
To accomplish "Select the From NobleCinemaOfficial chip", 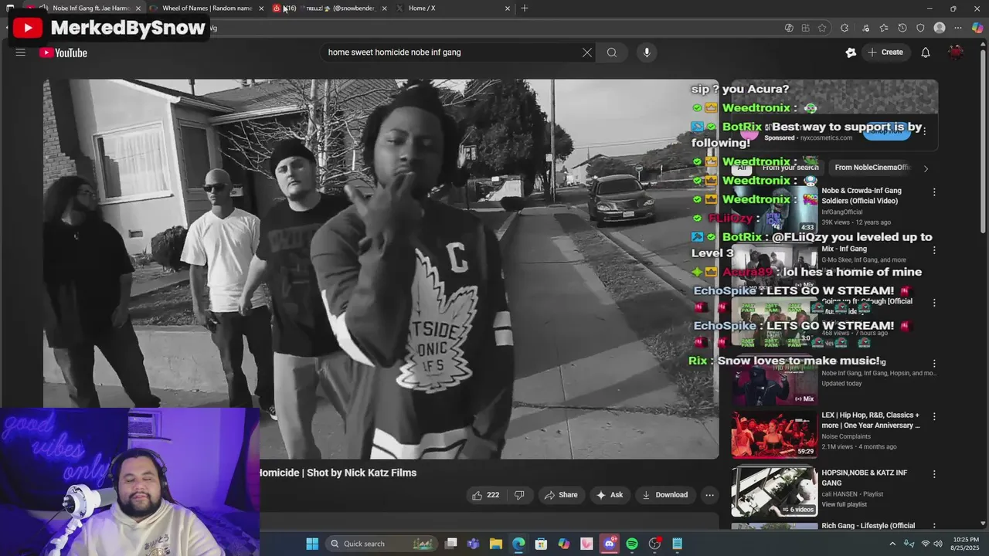I will click(872, 168).
